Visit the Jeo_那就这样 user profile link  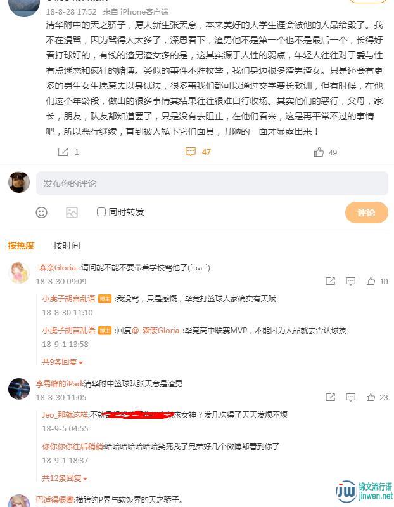[x=65, y=414]
